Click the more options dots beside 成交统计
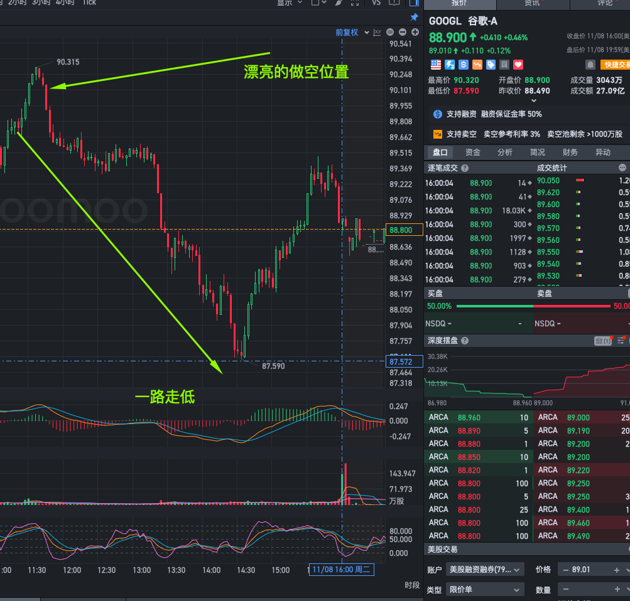This screenshot has width=630, height=601. pos(622,168)
